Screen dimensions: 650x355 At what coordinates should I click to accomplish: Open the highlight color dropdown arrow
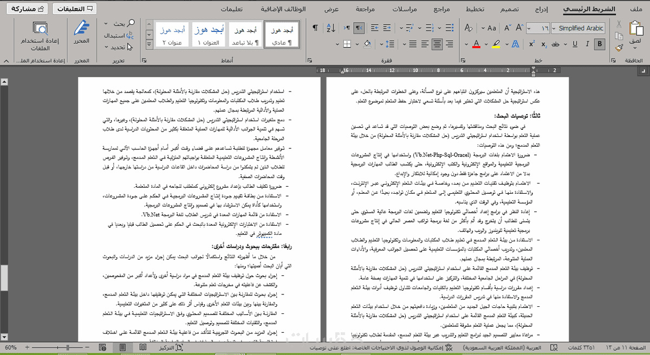coord(486,44)
